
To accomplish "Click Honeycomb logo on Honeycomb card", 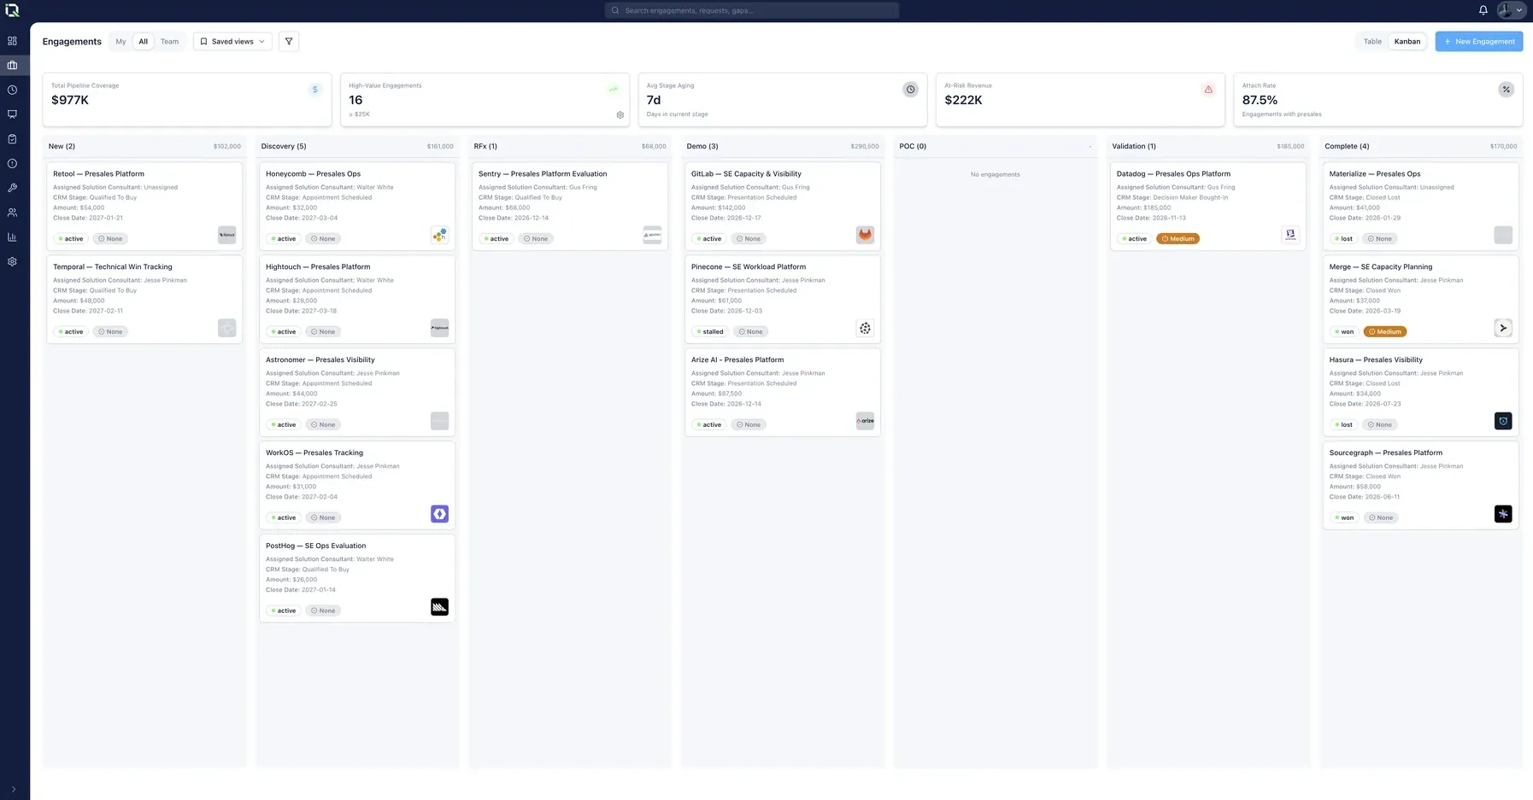I will 439,235.
